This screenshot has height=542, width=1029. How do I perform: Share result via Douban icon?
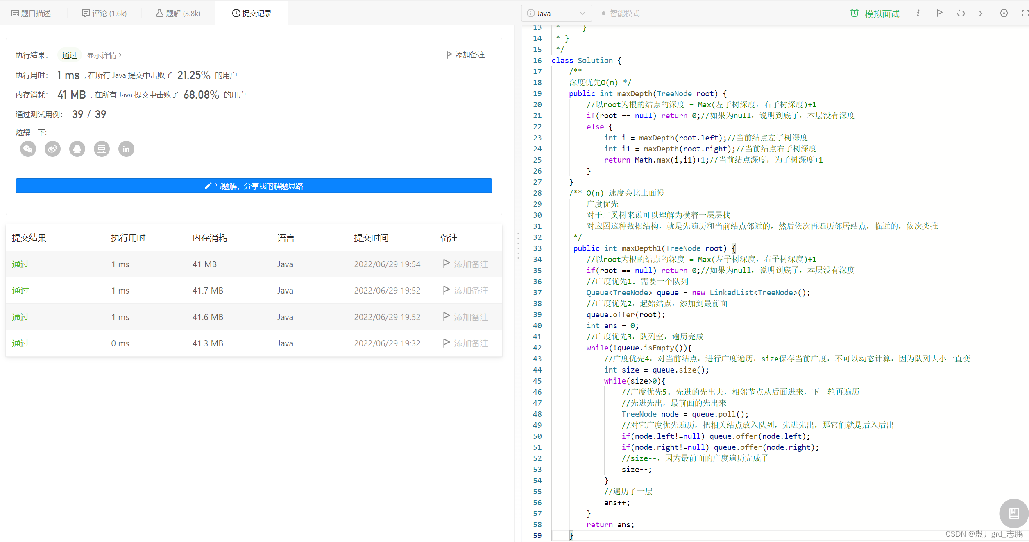coord(102,149)
